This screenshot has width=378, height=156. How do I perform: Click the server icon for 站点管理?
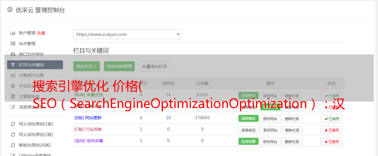coord(13,44)
